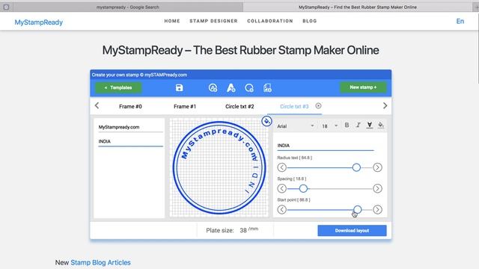Click the fill color bucket above canvas
The image size is (479, 269).
click(x=266, y=121)
